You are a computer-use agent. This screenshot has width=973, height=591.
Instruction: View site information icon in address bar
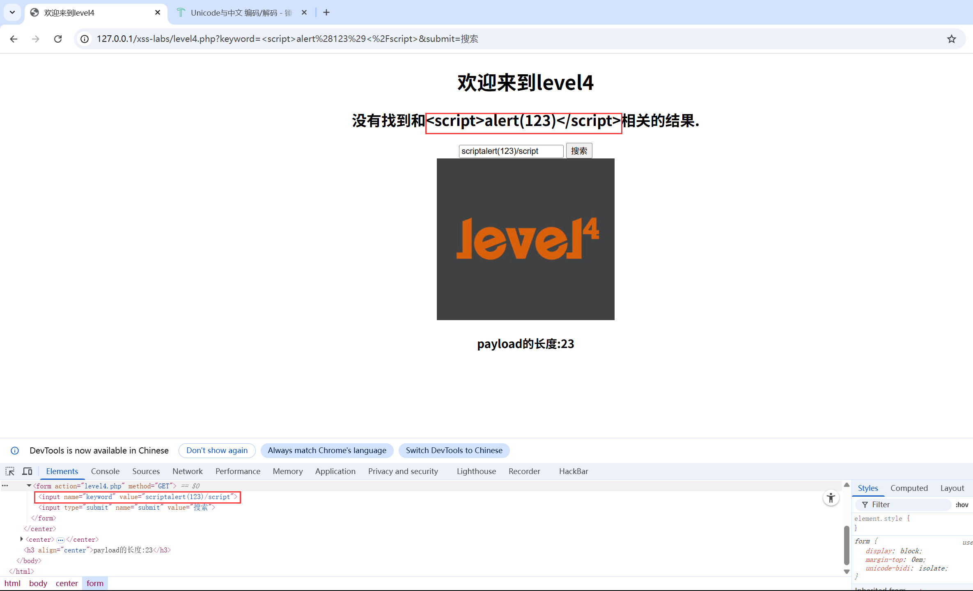click(85, 39)
